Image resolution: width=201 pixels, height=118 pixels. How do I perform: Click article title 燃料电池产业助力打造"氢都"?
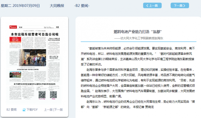coord(138,32)
